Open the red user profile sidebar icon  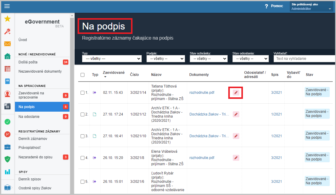pyautogui.click(x=7, y=94)
